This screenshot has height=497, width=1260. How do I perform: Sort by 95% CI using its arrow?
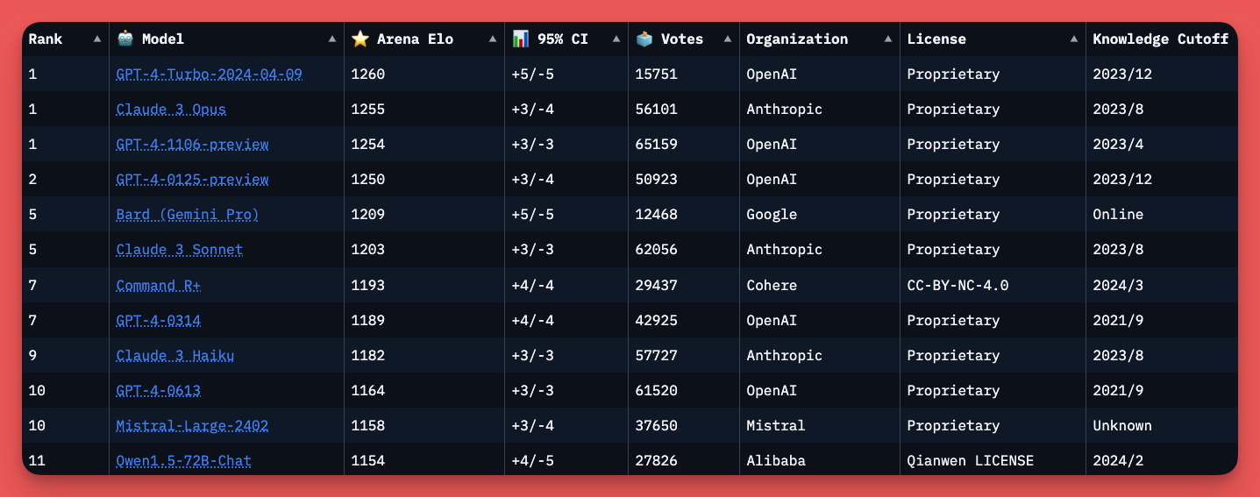[616, 39]
